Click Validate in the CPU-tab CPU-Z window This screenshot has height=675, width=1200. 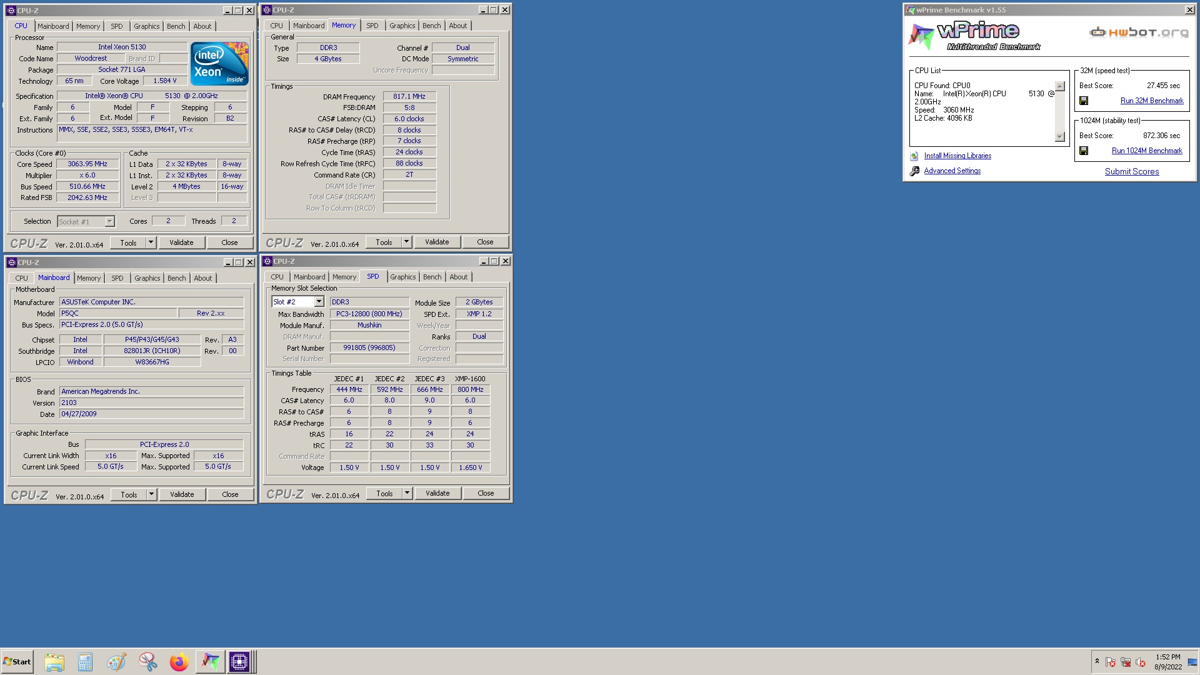coord(181,242)
